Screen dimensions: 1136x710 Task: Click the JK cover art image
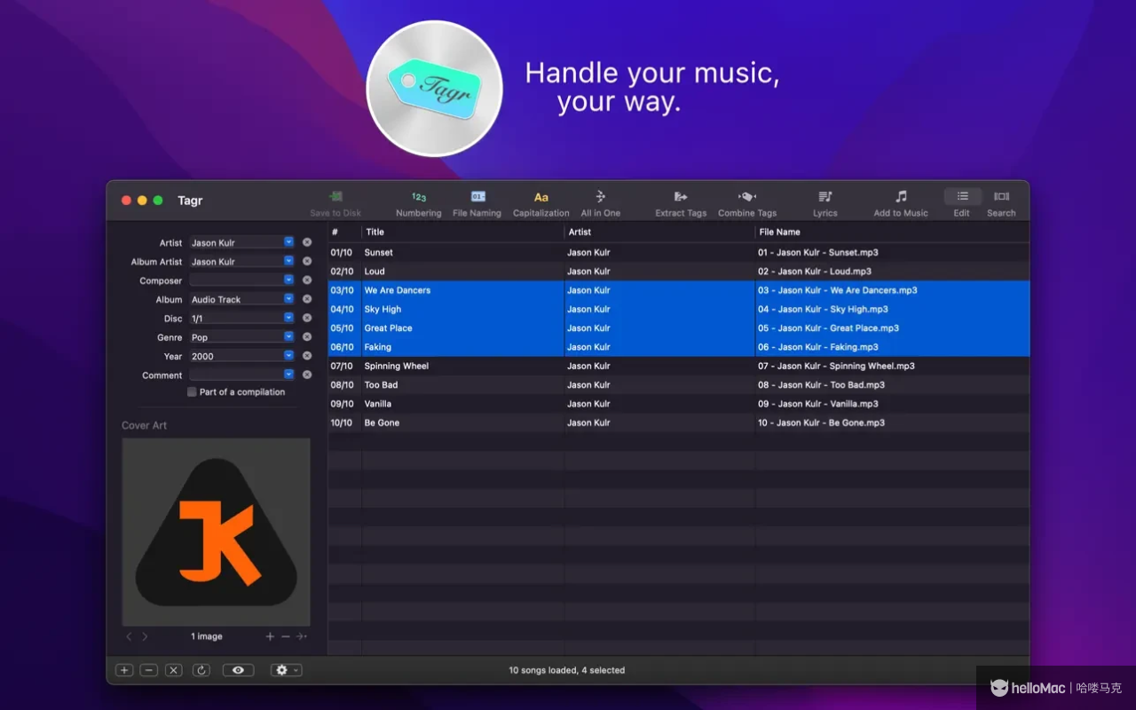[x=216, y=532]
